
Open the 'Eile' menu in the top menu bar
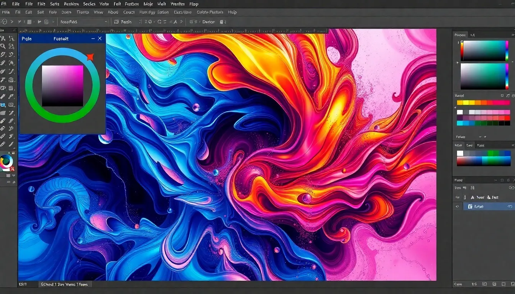point(16,4)
